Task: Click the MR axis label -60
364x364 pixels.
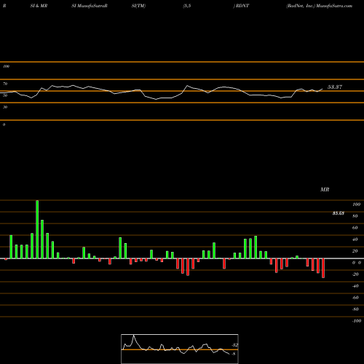Action: tap(355, 298)
